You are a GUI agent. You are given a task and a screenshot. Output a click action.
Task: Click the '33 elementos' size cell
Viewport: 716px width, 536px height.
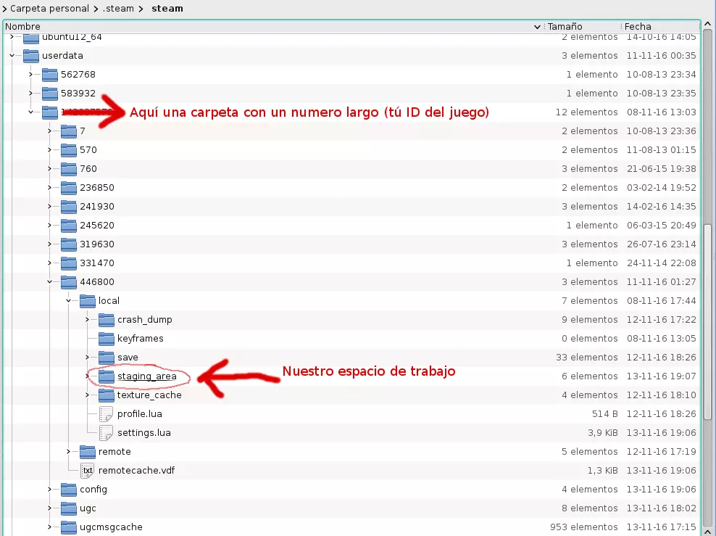click(x=587, y=358)
